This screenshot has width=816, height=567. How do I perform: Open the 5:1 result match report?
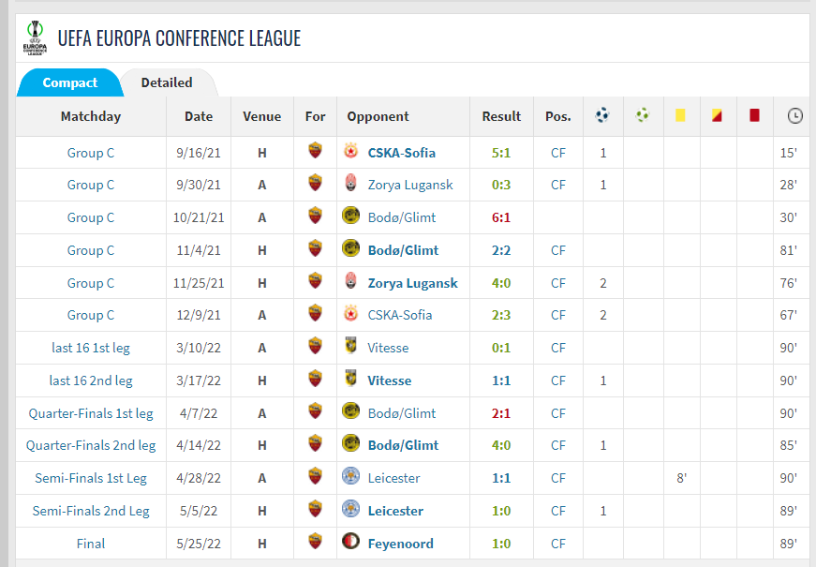click(501, 152)
